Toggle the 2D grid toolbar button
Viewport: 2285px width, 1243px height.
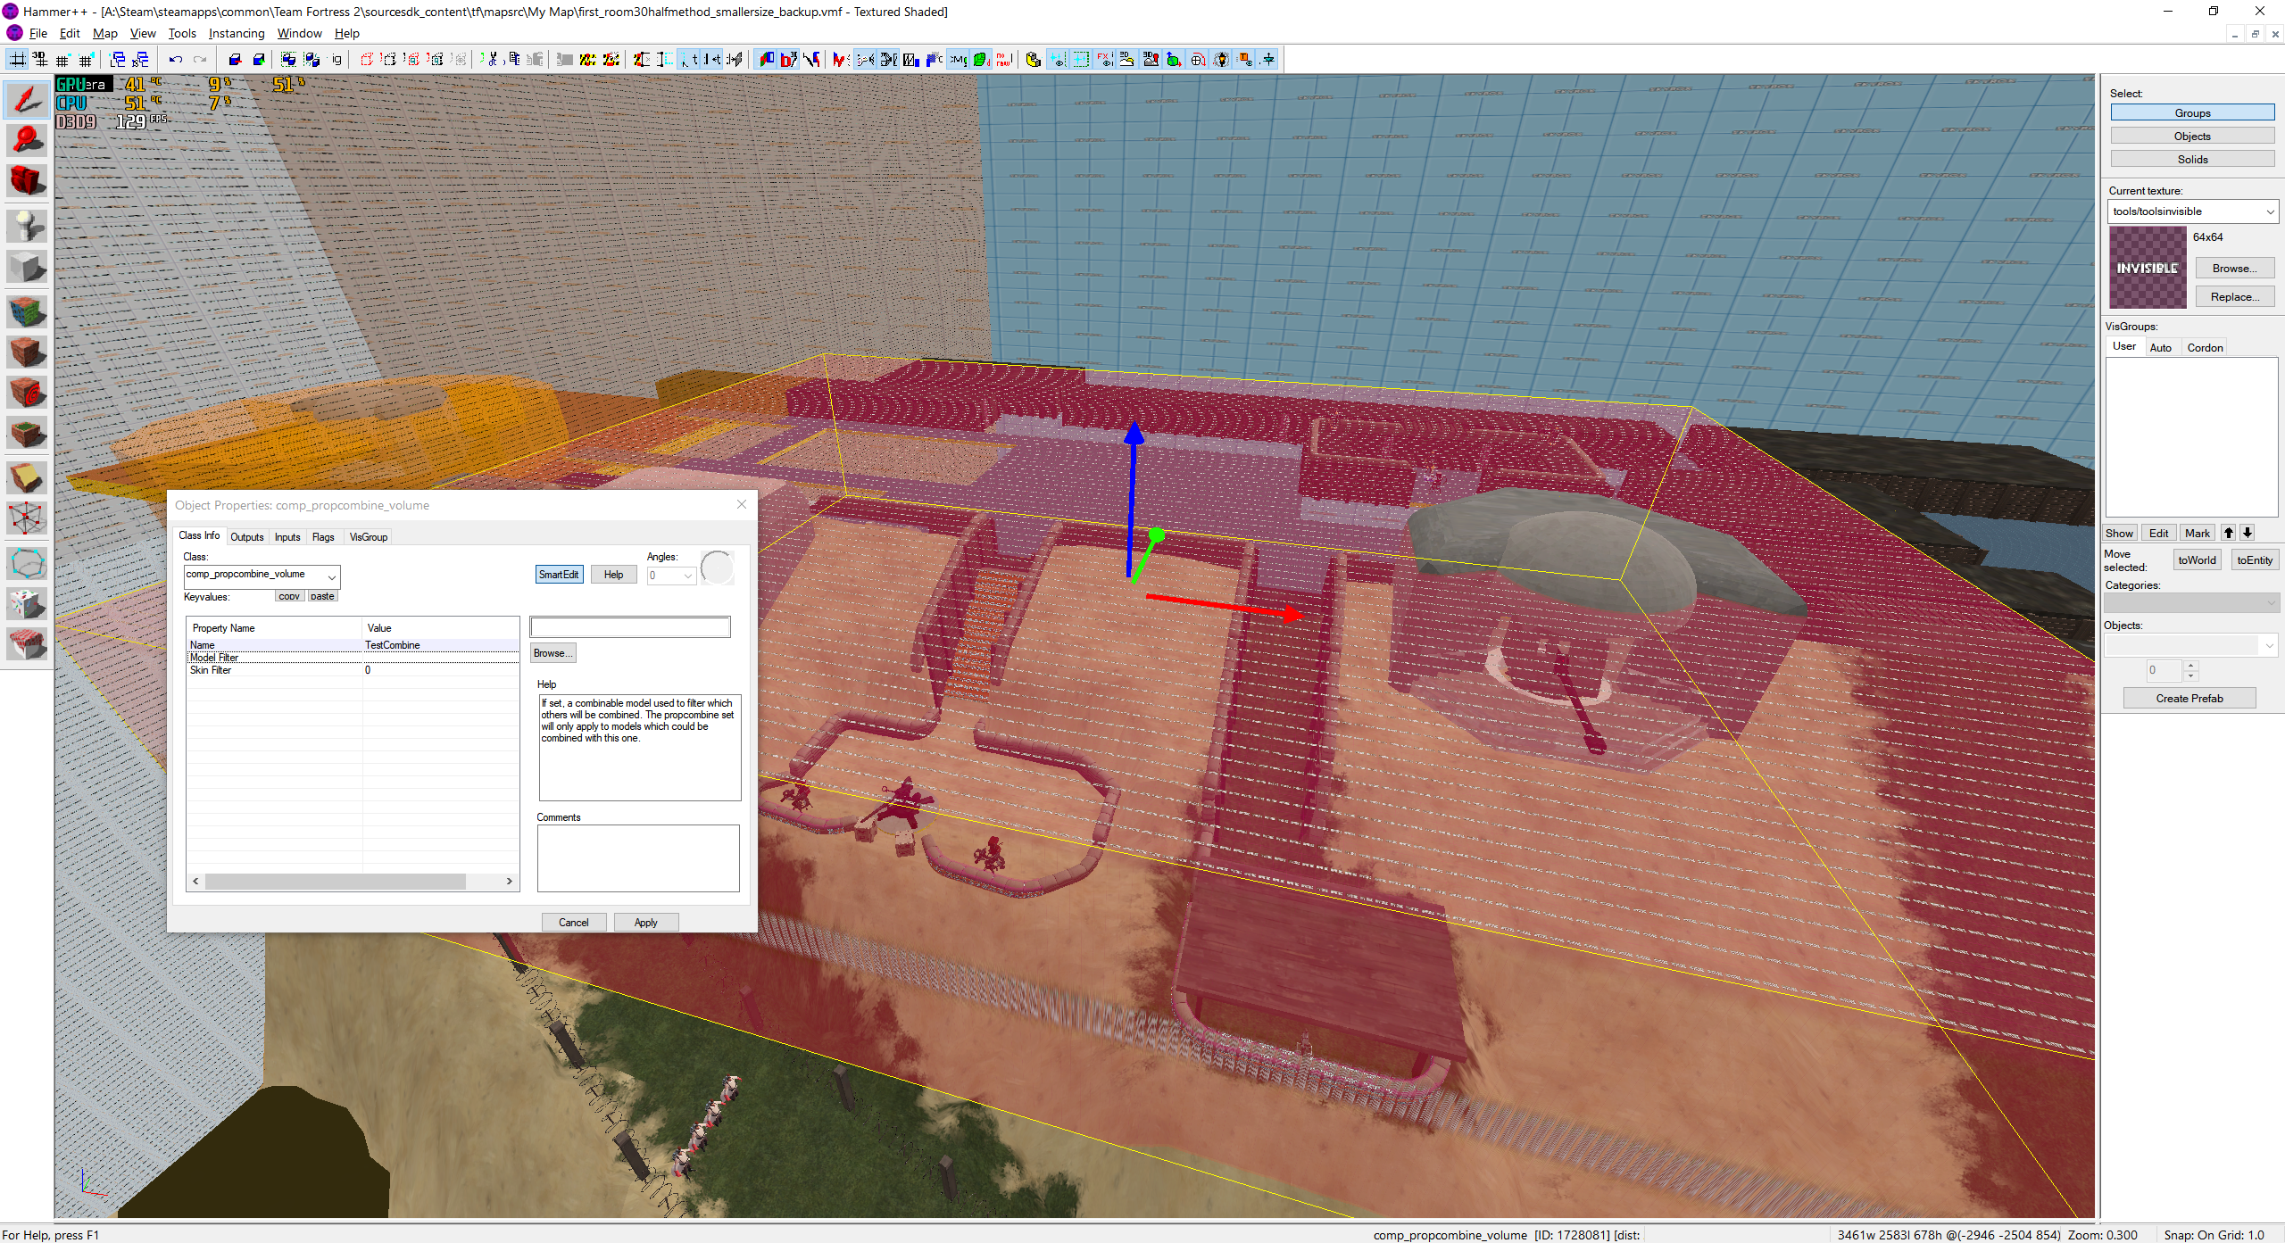point(17,60)
